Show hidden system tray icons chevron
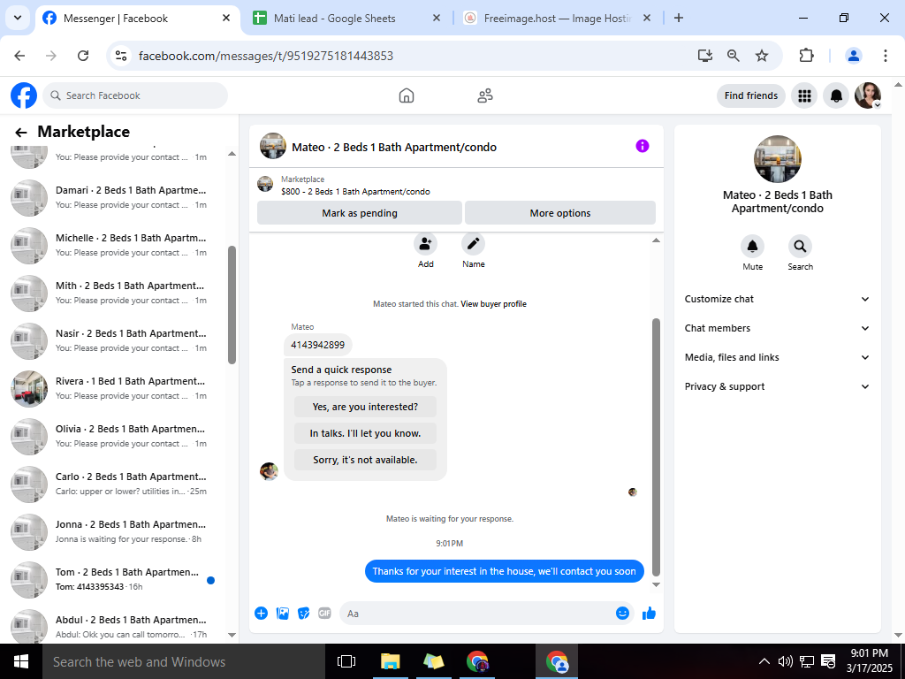This screenshot has width=905, height=679. coord(764,661)
